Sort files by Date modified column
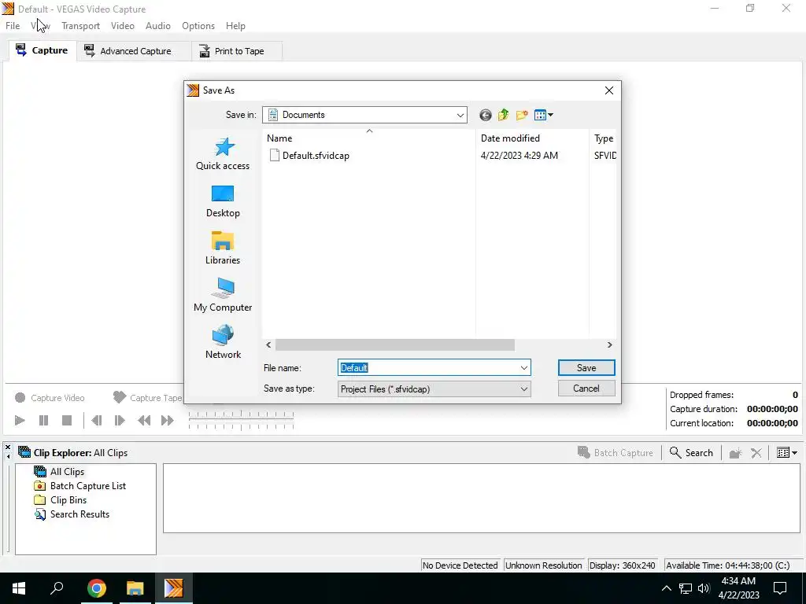 coord(532,138)
